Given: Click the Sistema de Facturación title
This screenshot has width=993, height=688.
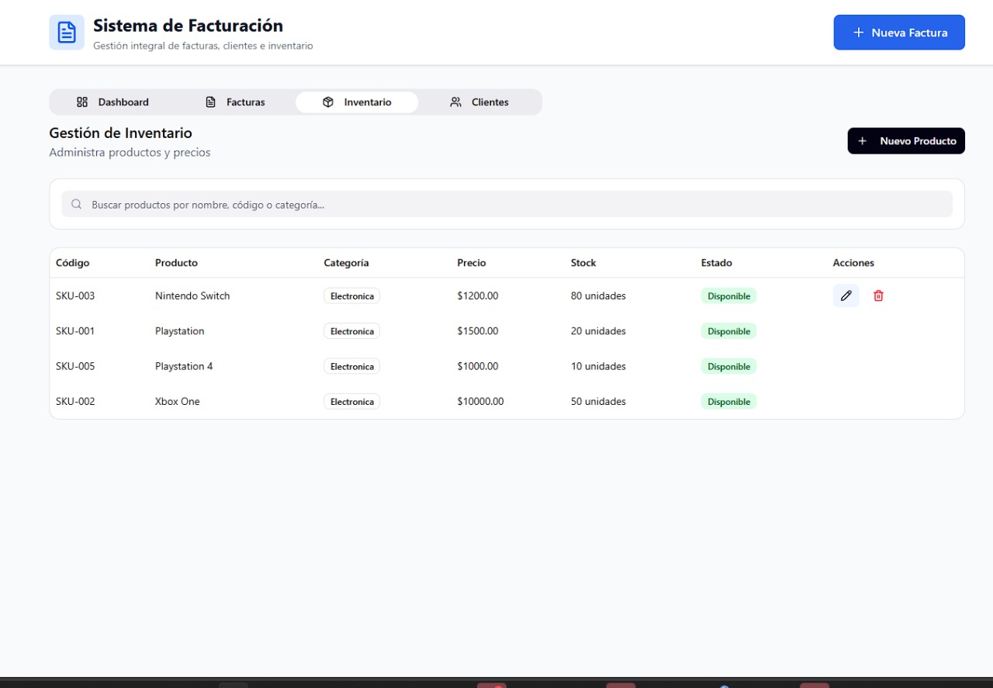Looking at the screenshot, I should coord(188,26).
